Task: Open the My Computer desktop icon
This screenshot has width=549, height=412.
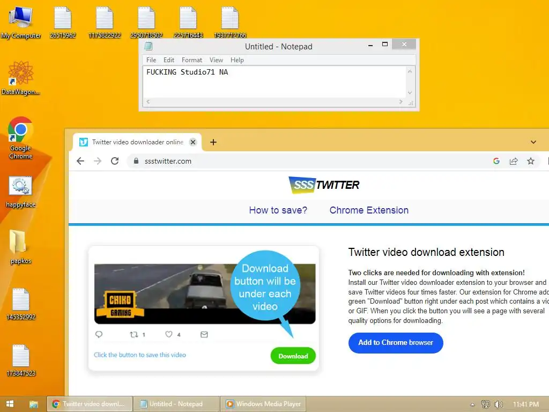Action: [21, 22]
